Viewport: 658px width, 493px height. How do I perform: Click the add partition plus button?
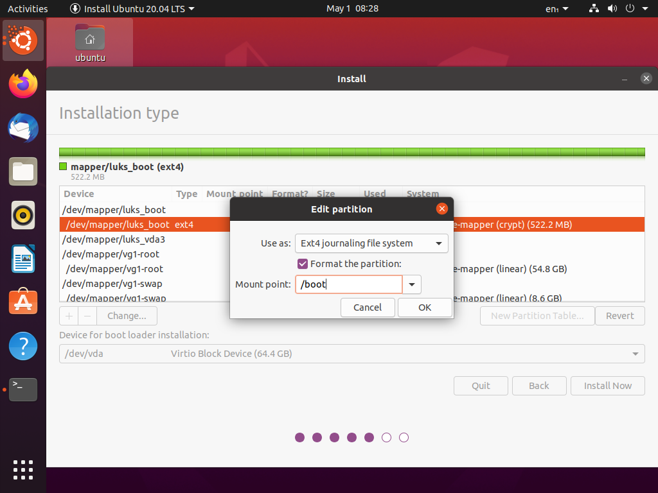click(x=69, y=316)
